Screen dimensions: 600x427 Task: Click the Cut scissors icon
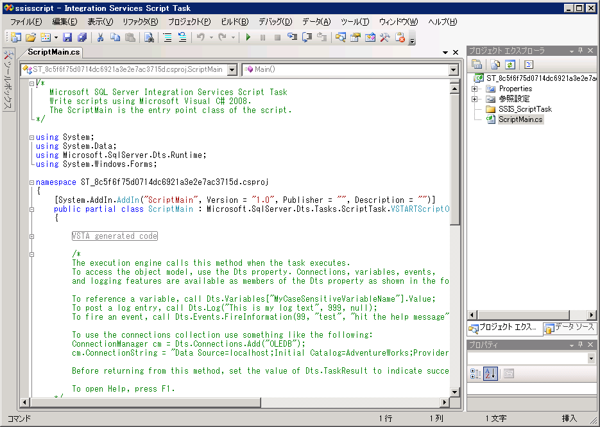pyautogui.click(x=100, y=37)
